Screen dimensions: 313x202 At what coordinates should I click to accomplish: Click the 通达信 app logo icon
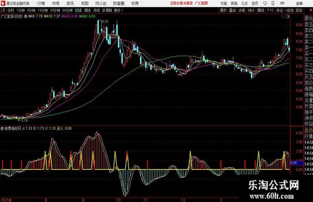pos(3,3)
